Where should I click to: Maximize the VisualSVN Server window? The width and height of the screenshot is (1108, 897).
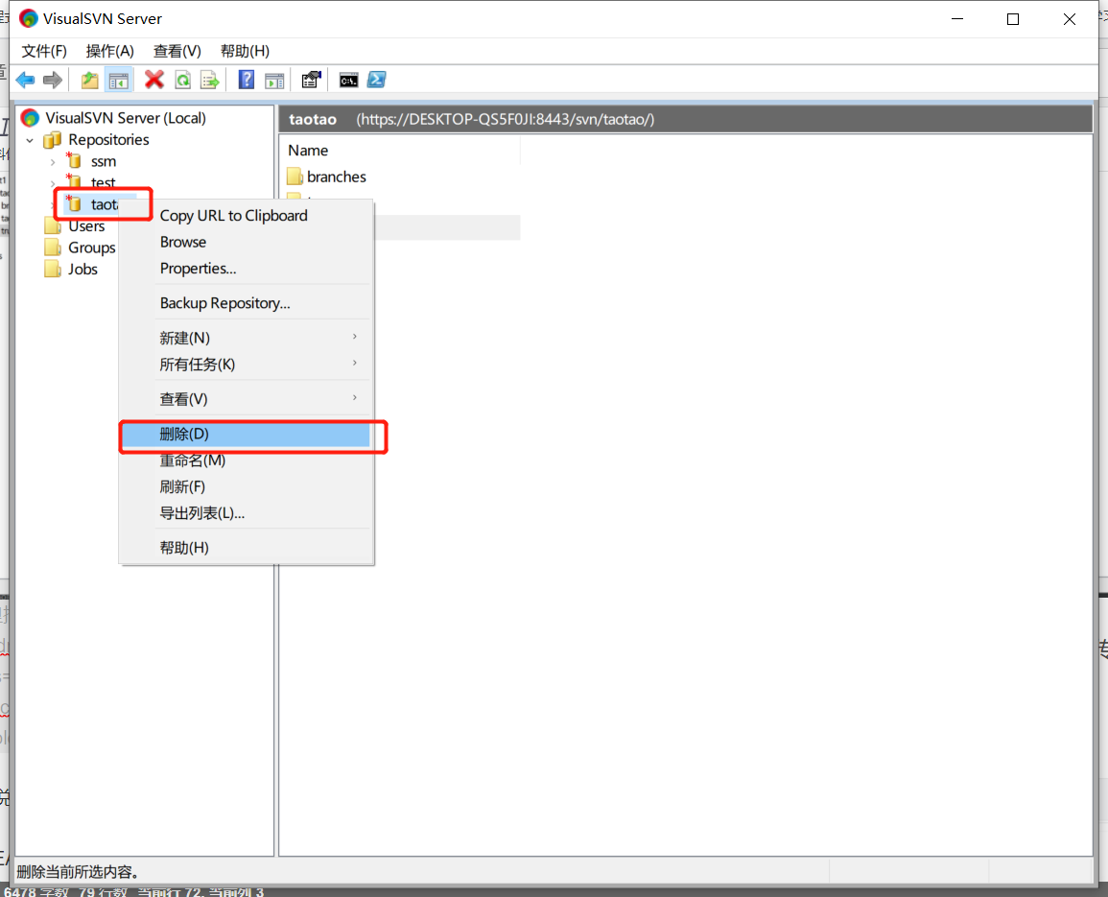click(1013, 19)
